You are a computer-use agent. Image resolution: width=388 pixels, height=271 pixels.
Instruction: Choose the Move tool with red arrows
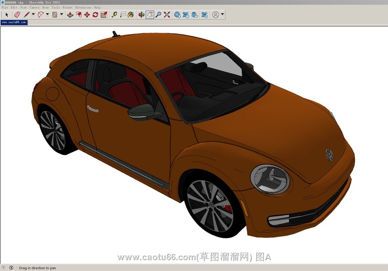(87, 15)
